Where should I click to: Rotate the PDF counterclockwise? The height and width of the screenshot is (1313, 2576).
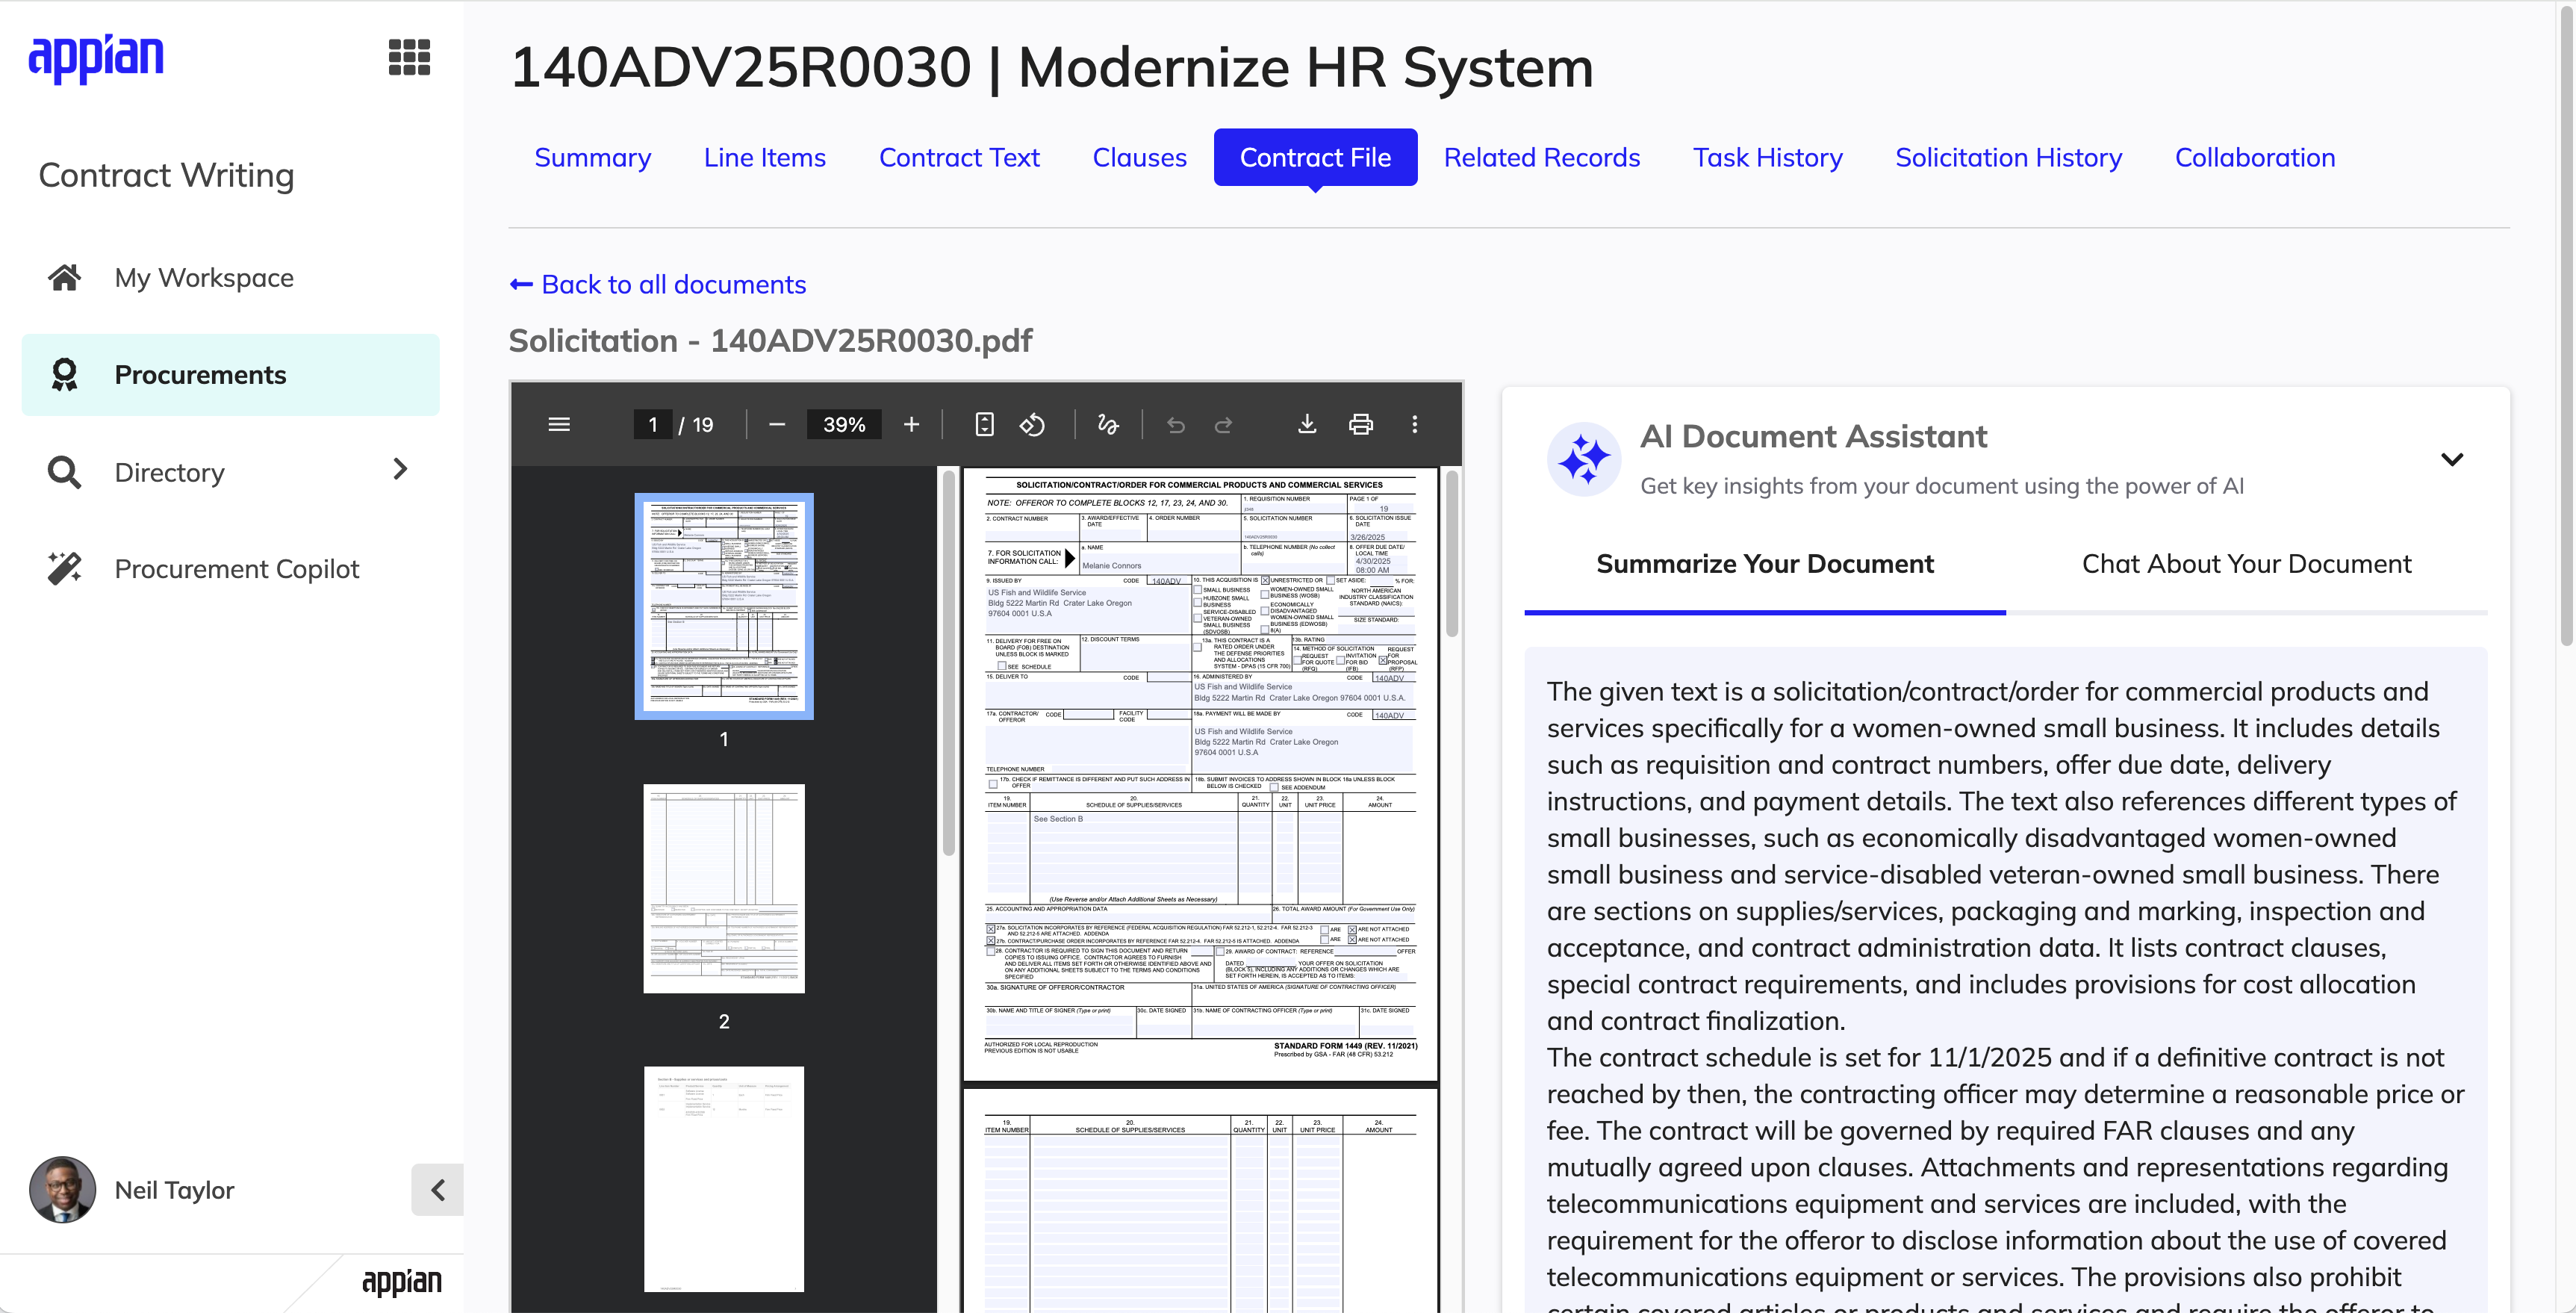[1032, 424]
